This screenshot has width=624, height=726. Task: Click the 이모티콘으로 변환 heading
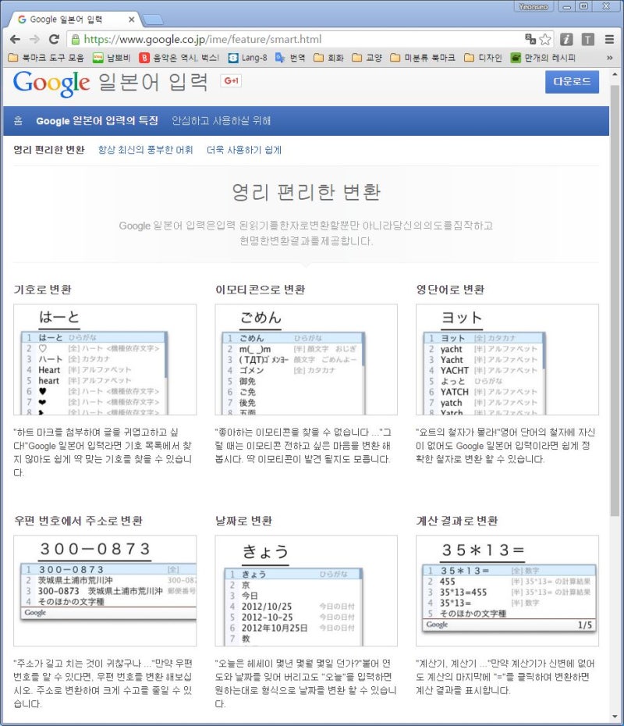[260, 290]
